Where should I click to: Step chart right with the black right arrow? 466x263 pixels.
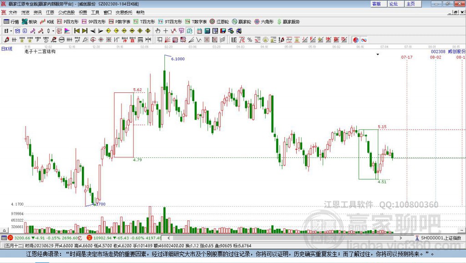pos(101,31)
